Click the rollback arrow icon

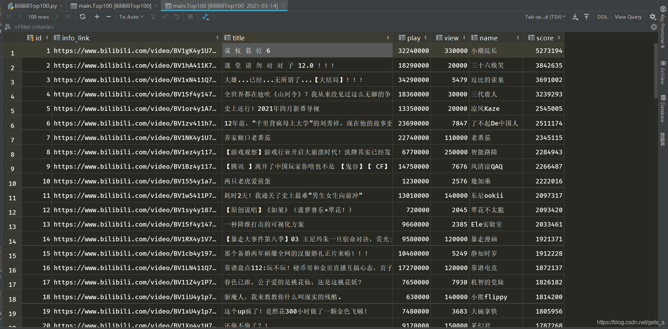[176, 16]
